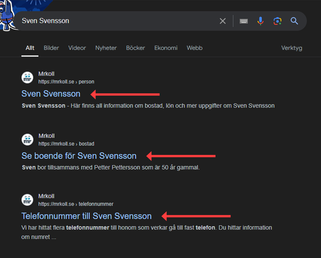Click the Mrkoll favicon on the person result

(x=27, y=78)
